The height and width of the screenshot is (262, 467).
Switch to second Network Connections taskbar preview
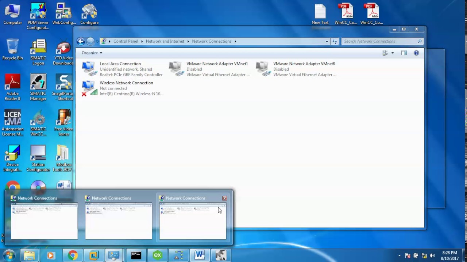(x=119, y=218)
